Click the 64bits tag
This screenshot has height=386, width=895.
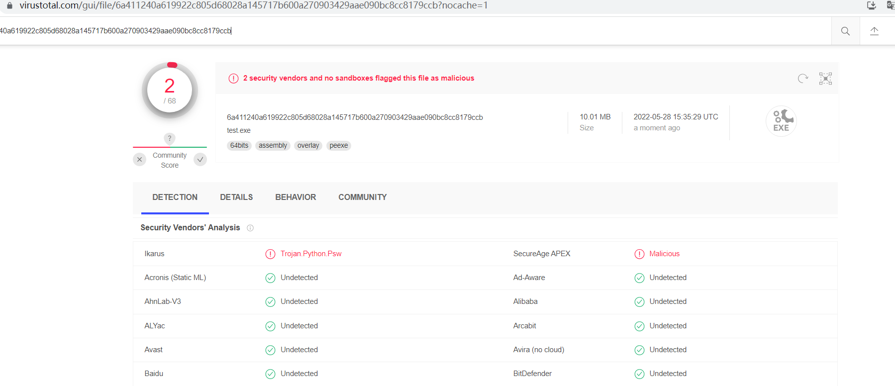tap(239, 146)
